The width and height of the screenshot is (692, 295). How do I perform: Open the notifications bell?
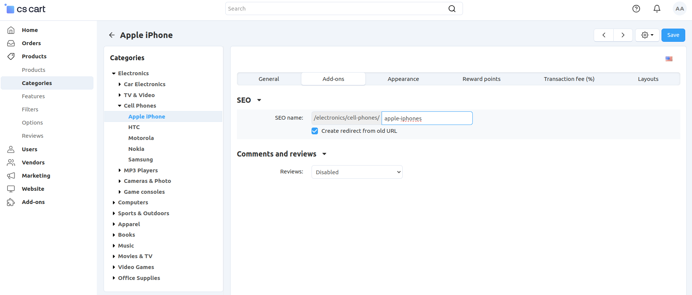pyautogui.click(x=657, y=9)
